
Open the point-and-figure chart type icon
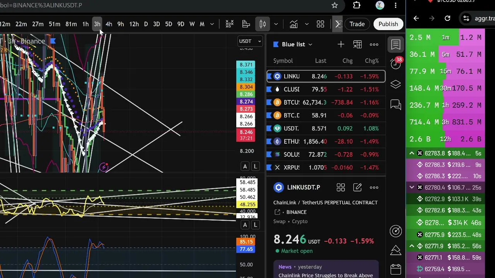coord(229,24)
